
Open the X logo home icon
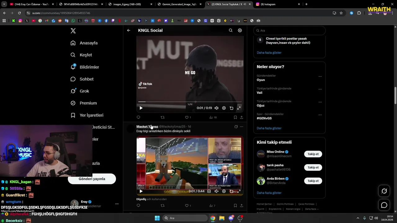73,31
